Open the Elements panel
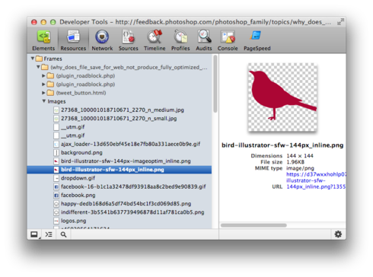This screenshot has width=373, height=277. coord(43,40)
